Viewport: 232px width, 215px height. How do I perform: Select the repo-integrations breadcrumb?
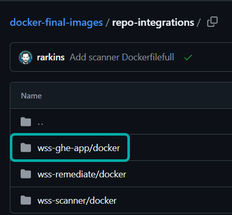(x=153, y=23)
